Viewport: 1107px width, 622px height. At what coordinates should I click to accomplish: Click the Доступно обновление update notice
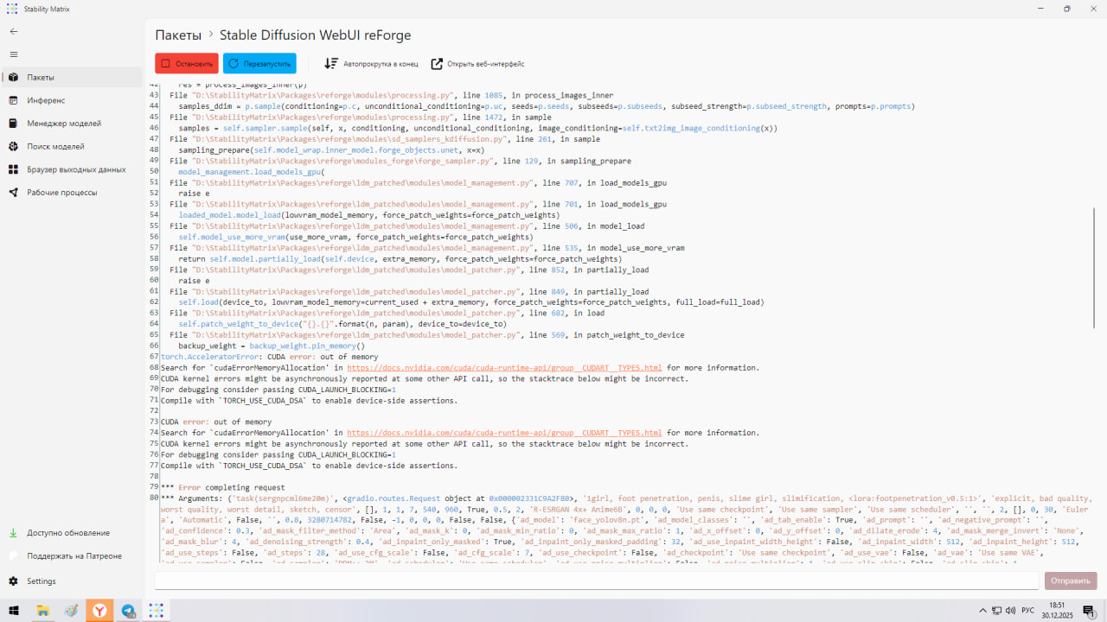(71, 533)
